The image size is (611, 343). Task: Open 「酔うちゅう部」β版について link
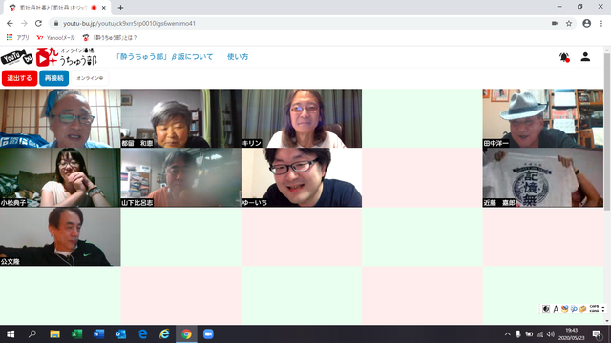pos(164,57)
